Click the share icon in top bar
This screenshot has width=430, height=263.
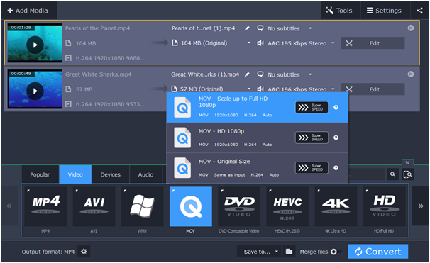[x=419, y=11]
